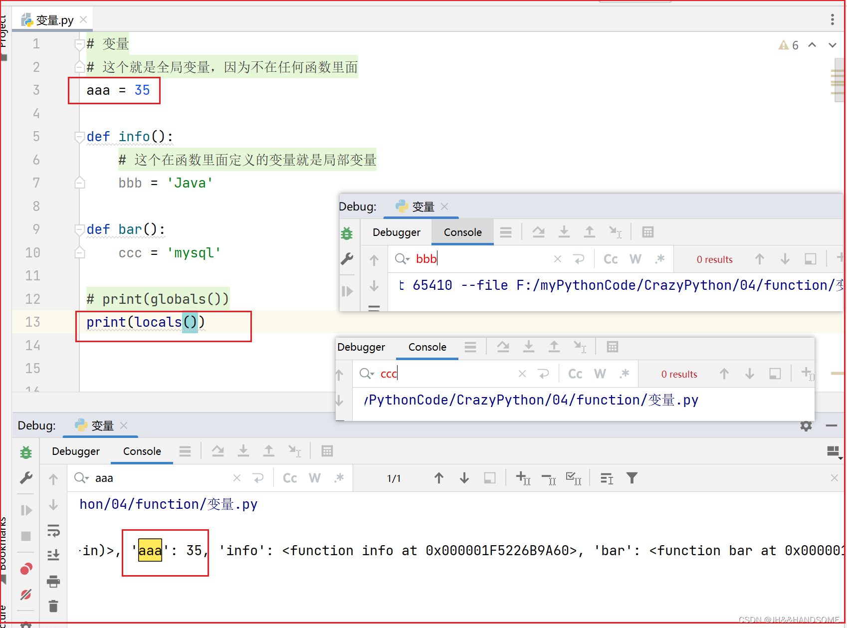Collapse the def info() function fold
Screen dimensions: 847x628
79,137
